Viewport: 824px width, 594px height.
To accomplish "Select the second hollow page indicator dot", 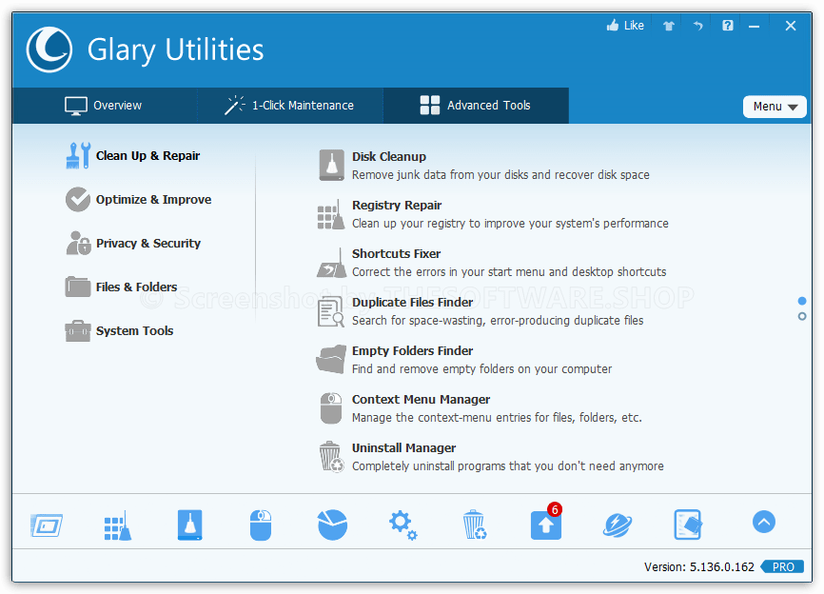I will click(x=802, y=316).
